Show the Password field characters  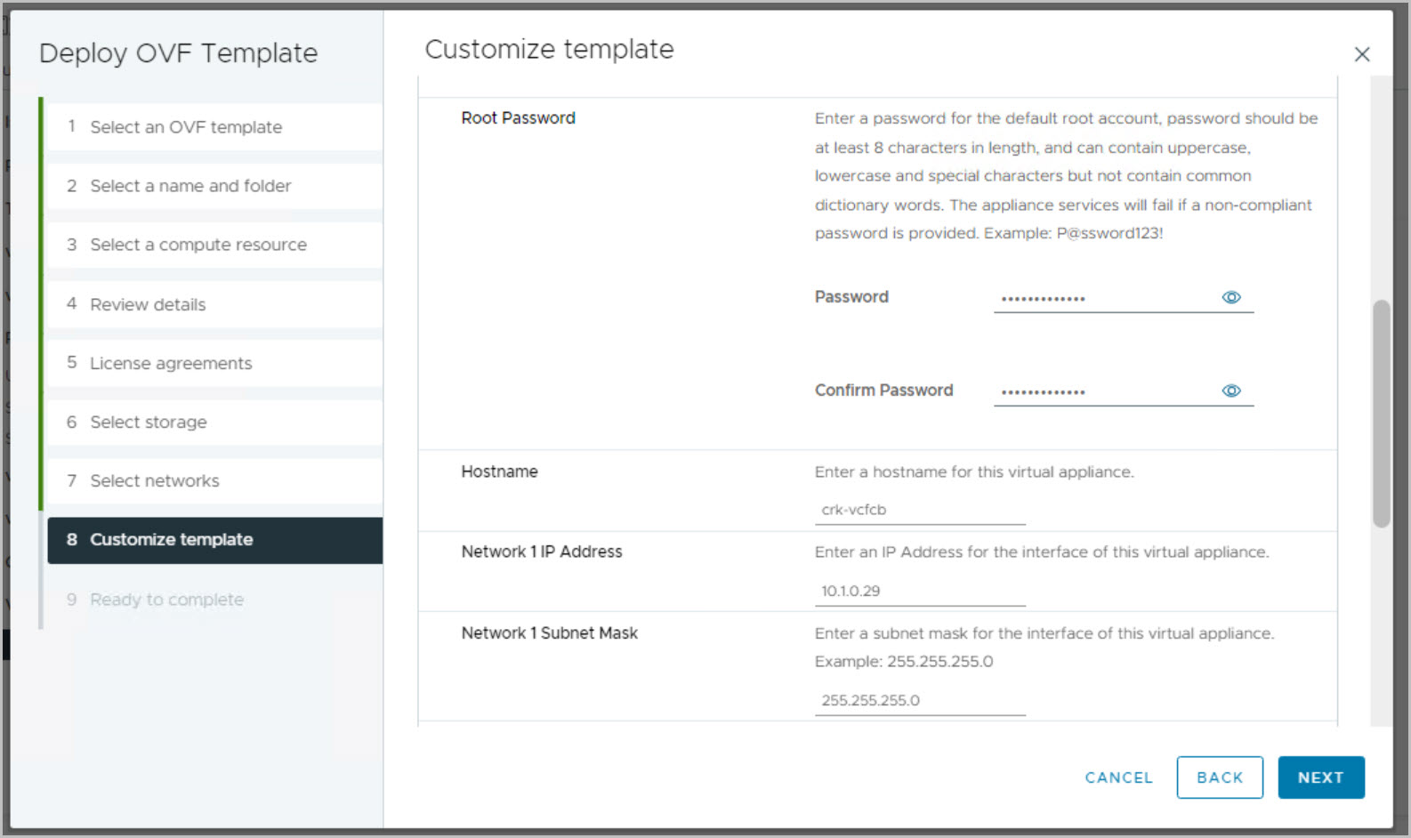point(1231,297)
